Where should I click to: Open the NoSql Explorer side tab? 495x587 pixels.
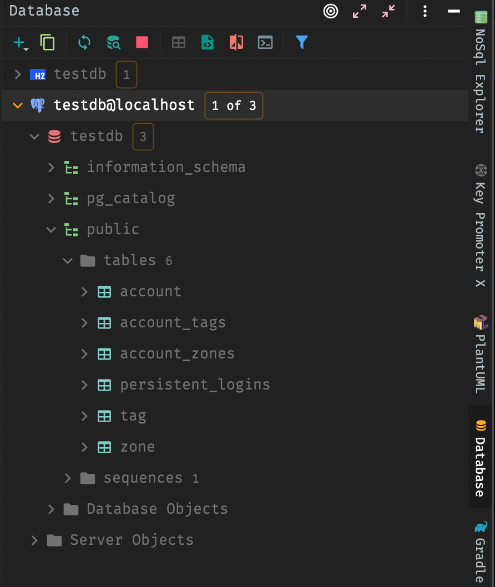pos(481,72)
